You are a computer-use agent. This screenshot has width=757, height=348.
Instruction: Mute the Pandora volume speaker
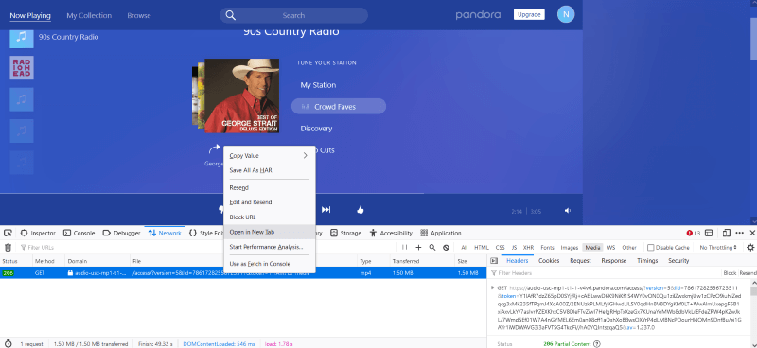tap(568, 211)
